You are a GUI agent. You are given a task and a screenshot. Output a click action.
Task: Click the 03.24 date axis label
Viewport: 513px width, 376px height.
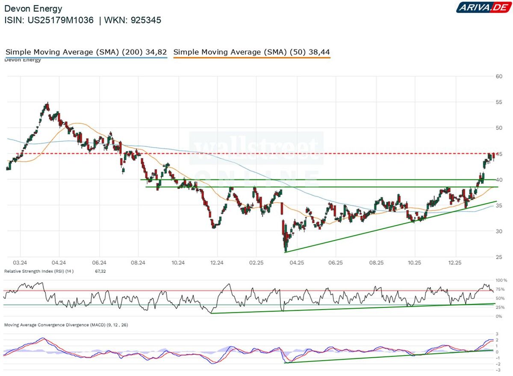[x=20, y=262]
